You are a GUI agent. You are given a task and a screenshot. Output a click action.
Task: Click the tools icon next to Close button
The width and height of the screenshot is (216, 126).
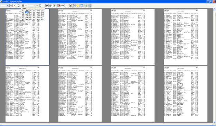pyautogui.click(x=74, y=6)
